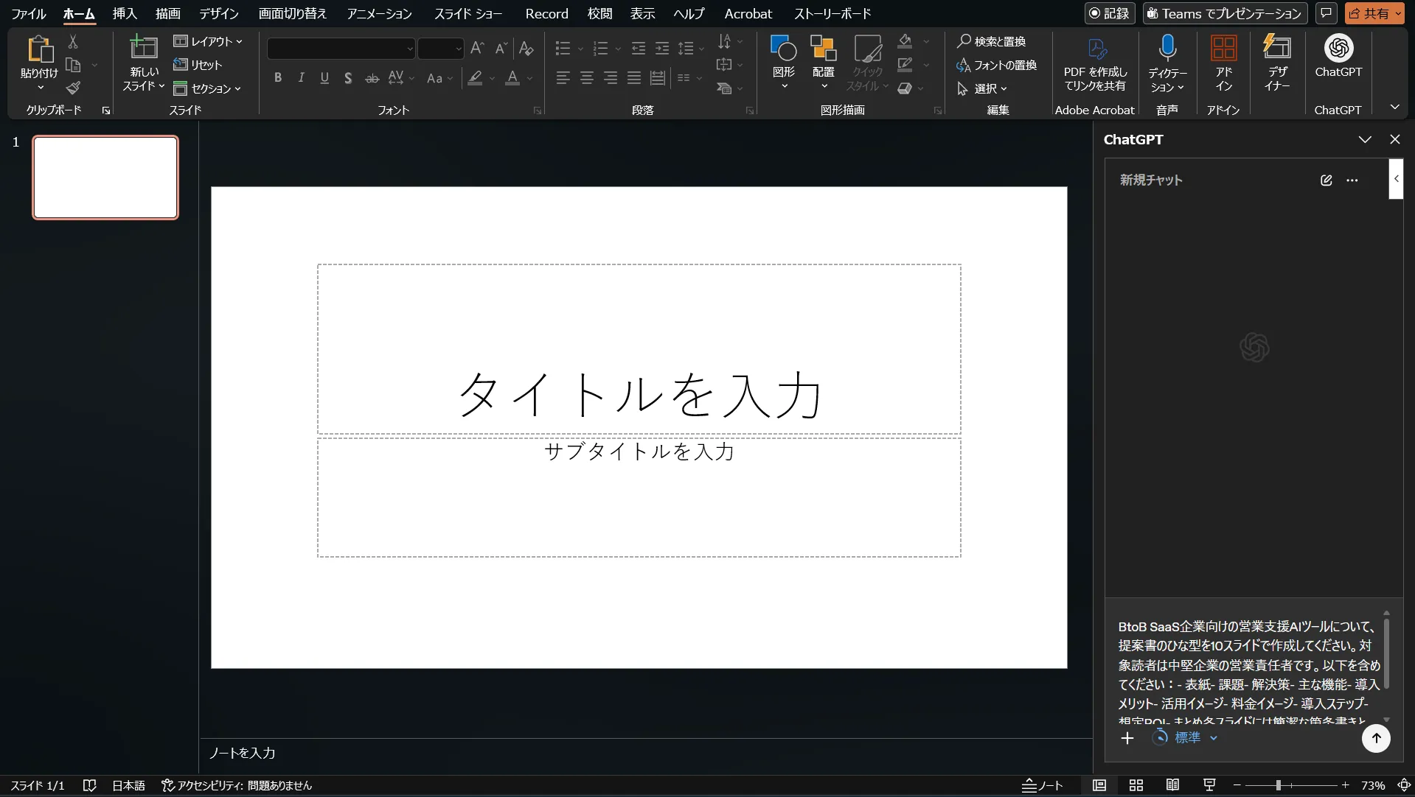1415x797 pixels.
Task: Switch to Slide Sorter view in status bar
Action: (1136, 785)
